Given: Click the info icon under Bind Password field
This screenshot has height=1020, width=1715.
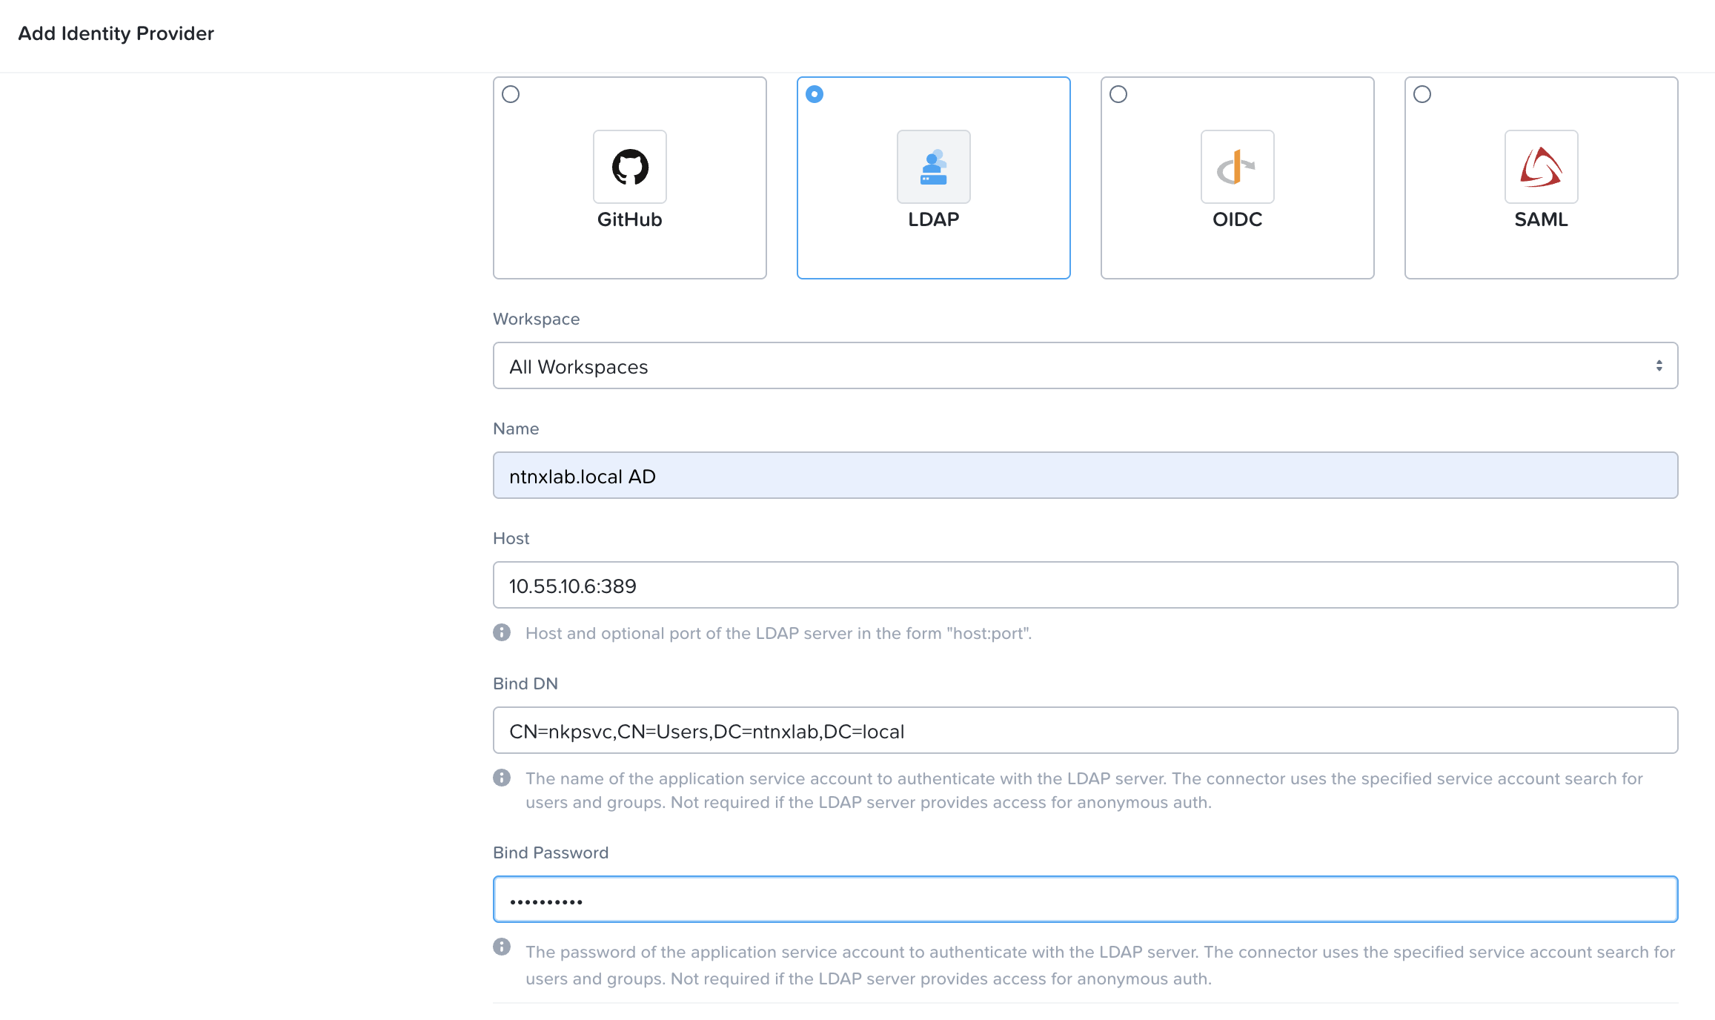Looking at the screenshot, I should (502, 947).
